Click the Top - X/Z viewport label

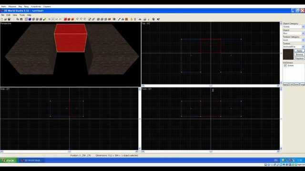pos(146,23)
